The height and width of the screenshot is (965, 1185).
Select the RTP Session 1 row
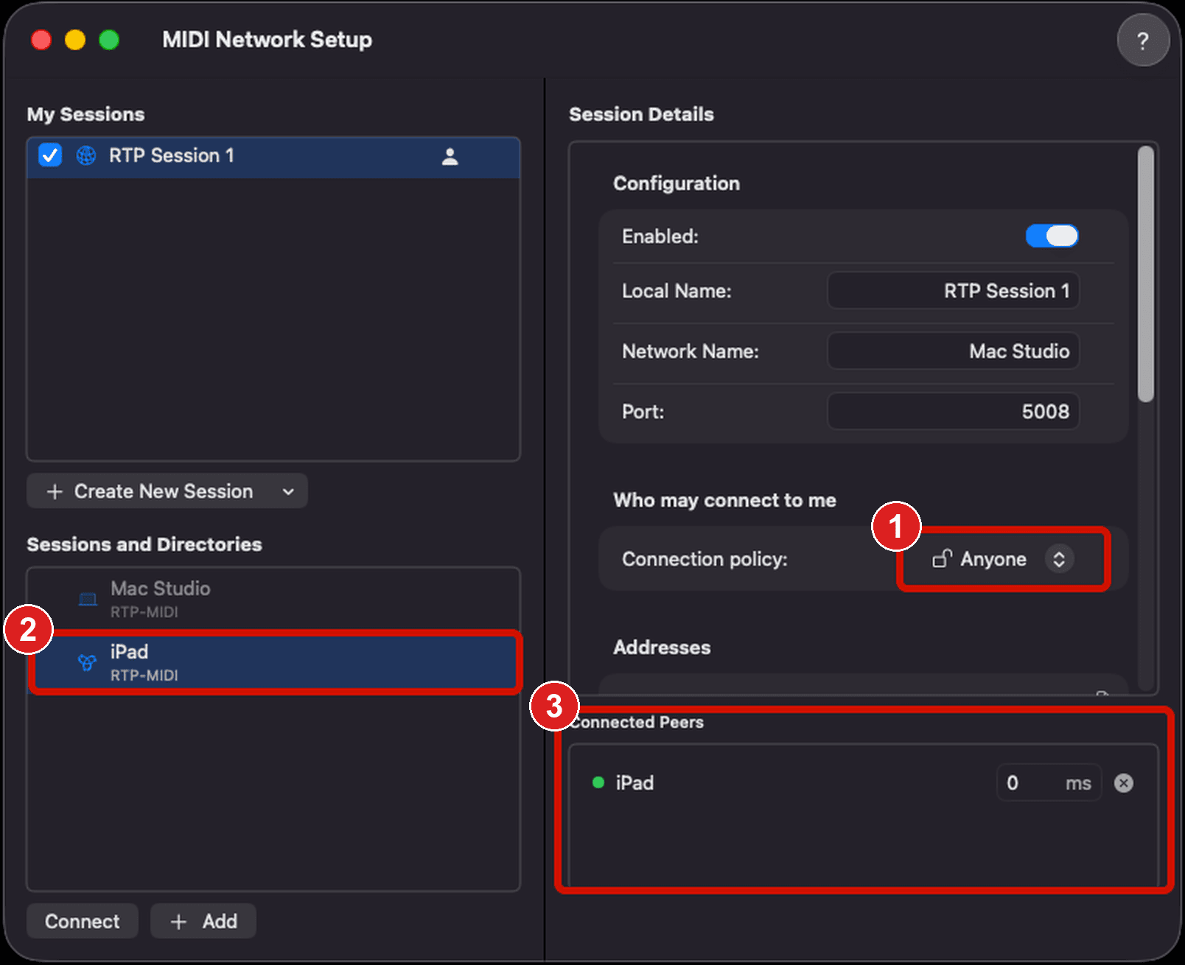pos(273,156)
